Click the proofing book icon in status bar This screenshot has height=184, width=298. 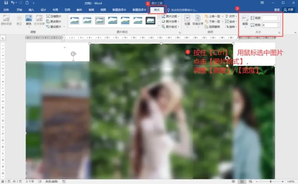click(x=40, y=181)
